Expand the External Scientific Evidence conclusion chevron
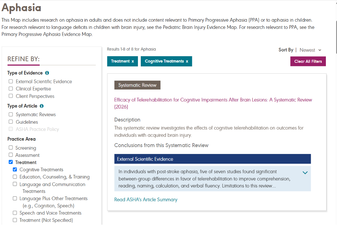 click(x=305, y=173)
